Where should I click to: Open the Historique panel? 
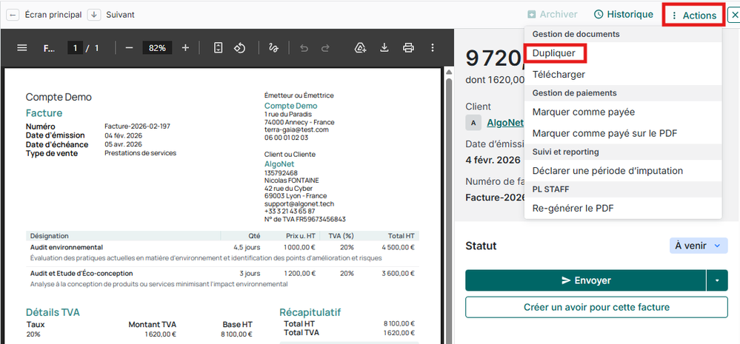coord(623,14)
